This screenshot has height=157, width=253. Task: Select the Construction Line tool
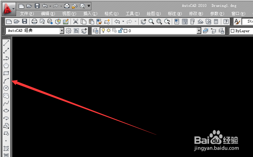click(6, 51)
